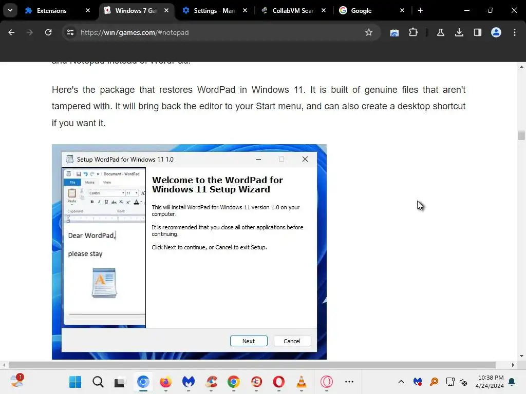Open the blue extension icon beside address bar
This screenshot has width=526, height=394.
point(394,32)
